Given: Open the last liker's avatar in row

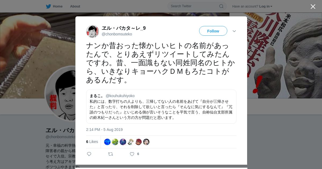Looking at the screenshot, I should click(146, 142).
